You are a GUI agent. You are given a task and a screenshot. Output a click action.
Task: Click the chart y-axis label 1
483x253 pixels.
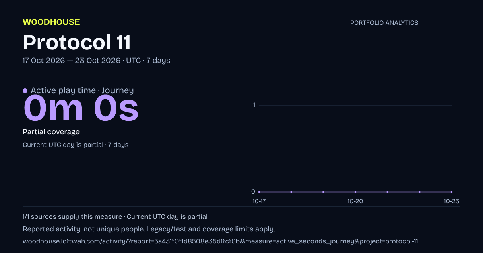pyautogui.click(x=254, y=105)
